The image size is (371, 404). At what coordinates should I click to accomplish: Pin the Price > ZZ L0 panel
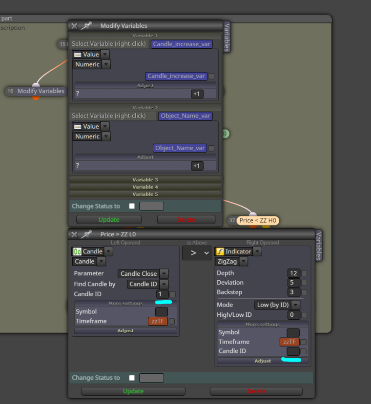click(x=86, y=234)
